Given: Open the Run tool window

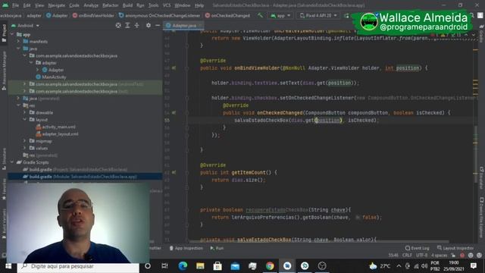Looking at the screenshot, I should tap(217, 248).
